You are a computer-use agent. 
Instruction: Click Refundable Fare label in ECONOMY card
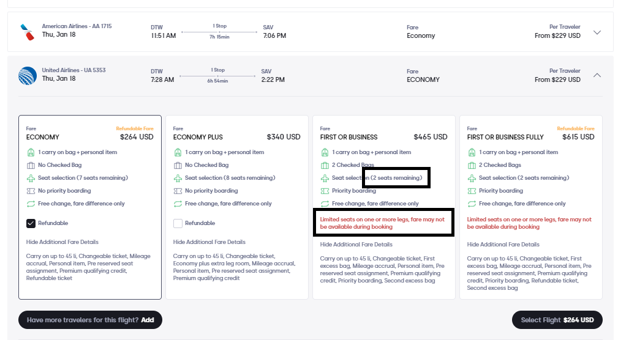coord(135,128)
